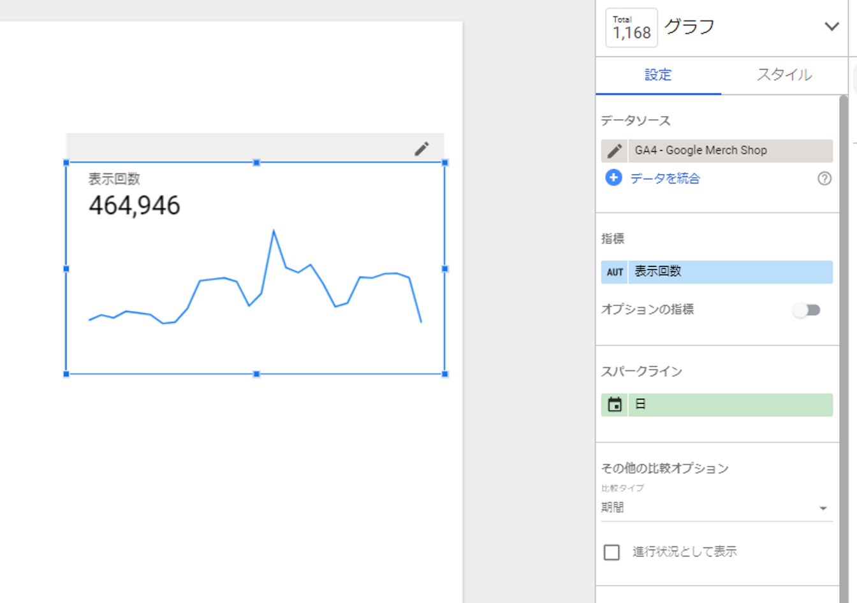The image size is (857, 603).
Task: Click the 表示回数 scorecard label
Action: (114, 179)
